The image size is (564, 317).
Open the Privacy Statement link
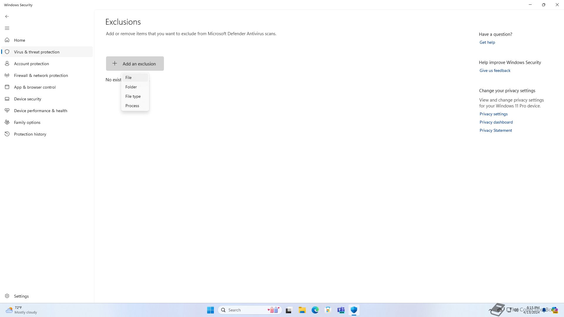pyautogui.click(x=496, y=130)
